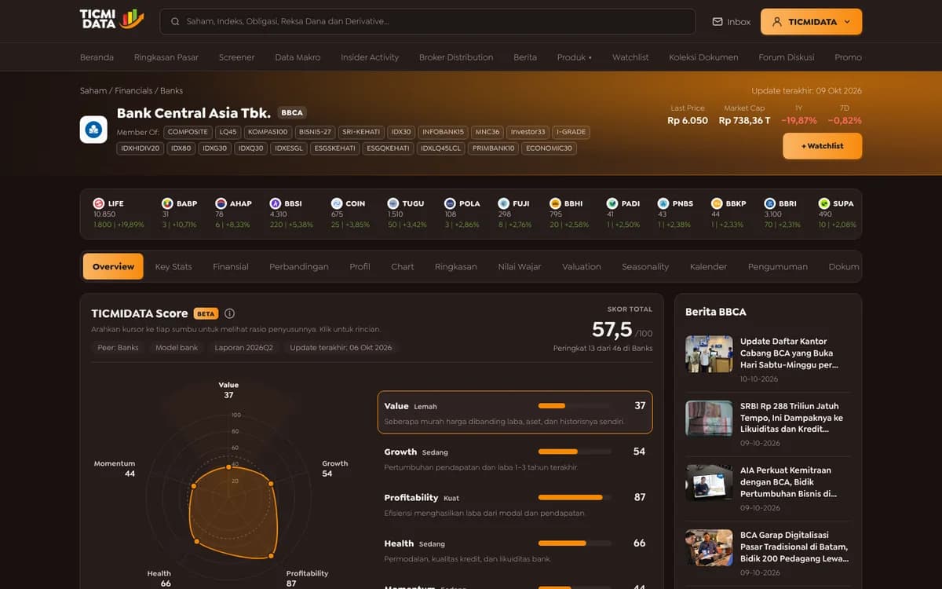This screenshot has height=589, width=942.
Task: Click the TICMI DATA logo
Action: 112,20
